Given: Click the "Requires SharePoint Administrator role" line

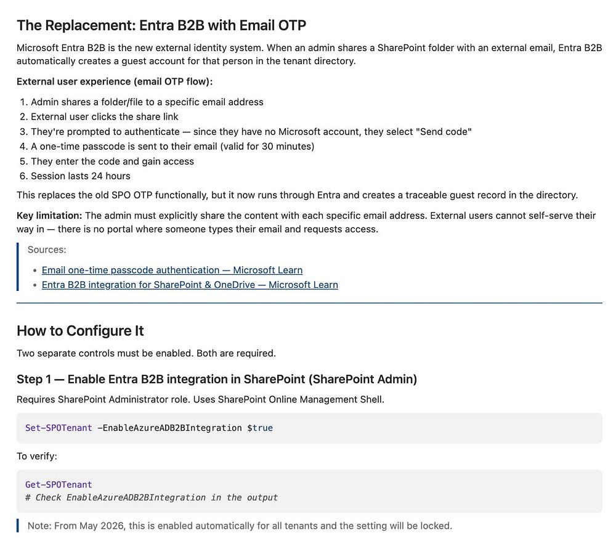Looking at the screenshot, I should (200, 399).
